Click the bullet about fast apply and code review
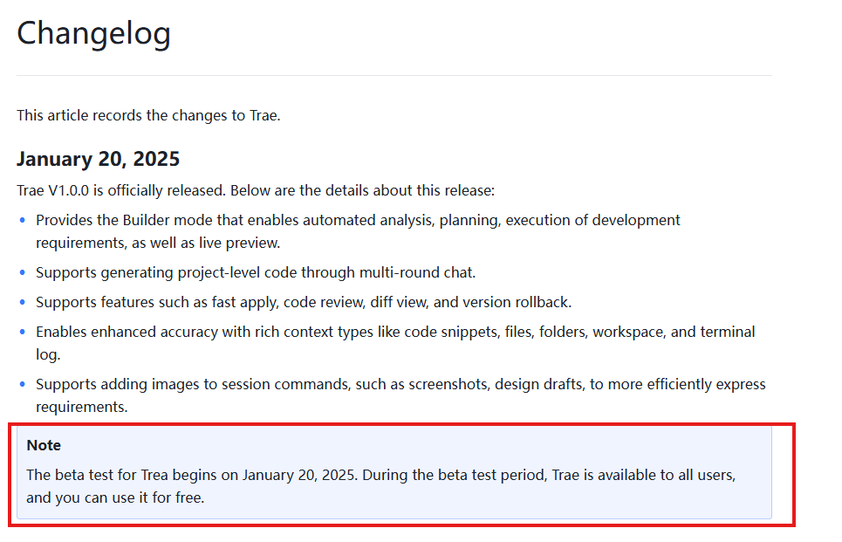 pos(304,303)
